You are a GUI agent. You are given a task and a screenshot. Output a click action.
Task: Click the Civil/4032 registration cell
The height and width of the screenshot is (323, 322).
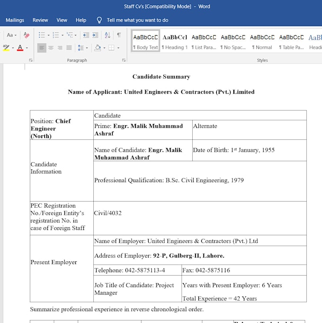pyautogui.click(x=200, y=218)
